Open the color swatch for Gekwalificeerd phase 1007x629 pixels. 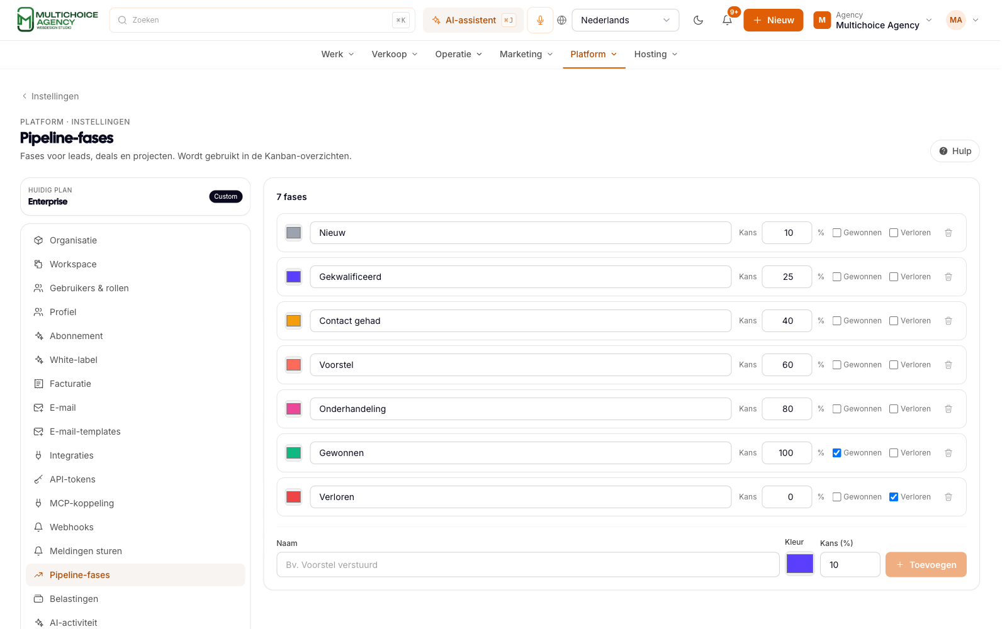(x=293, y=277)
